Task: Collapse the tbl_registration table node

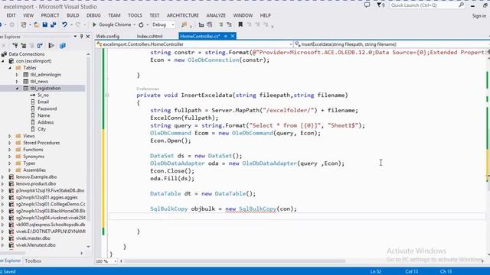Action: [17, 89]
